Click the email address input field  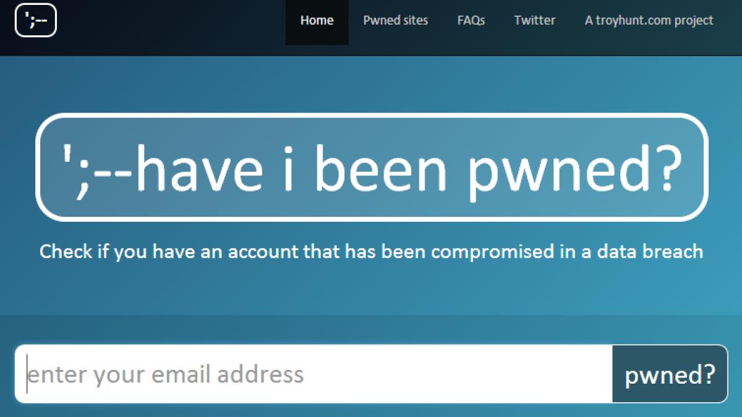313,374
